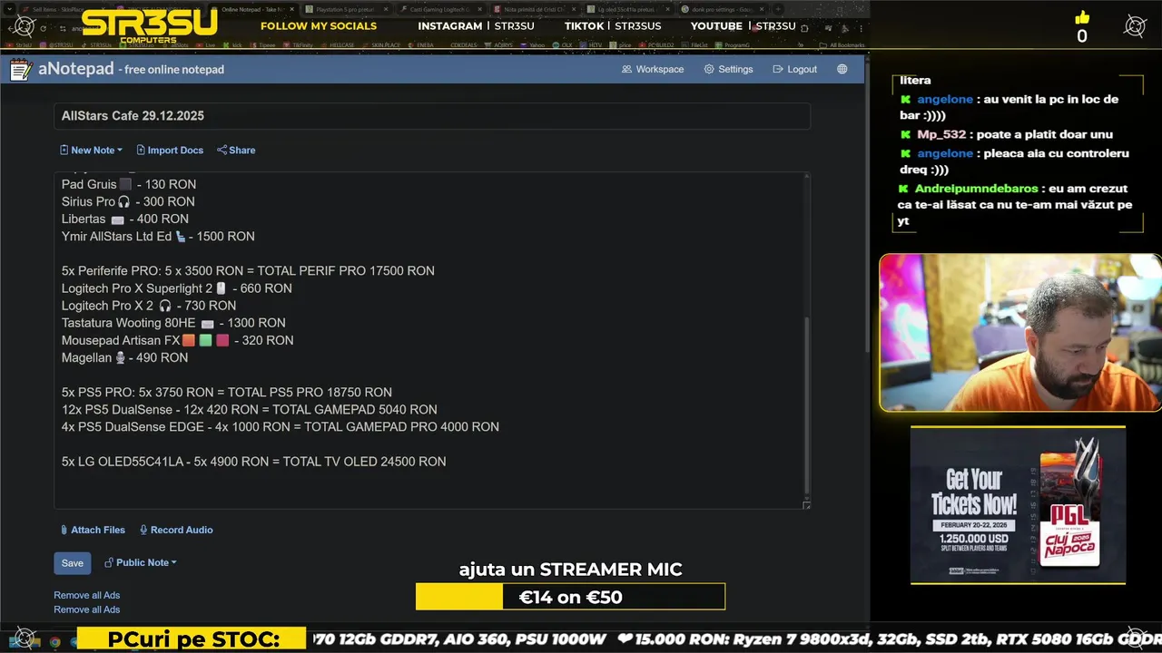
Task: Click the '5x Periferife PRO' total line
Action: click(x=248, y=270)
